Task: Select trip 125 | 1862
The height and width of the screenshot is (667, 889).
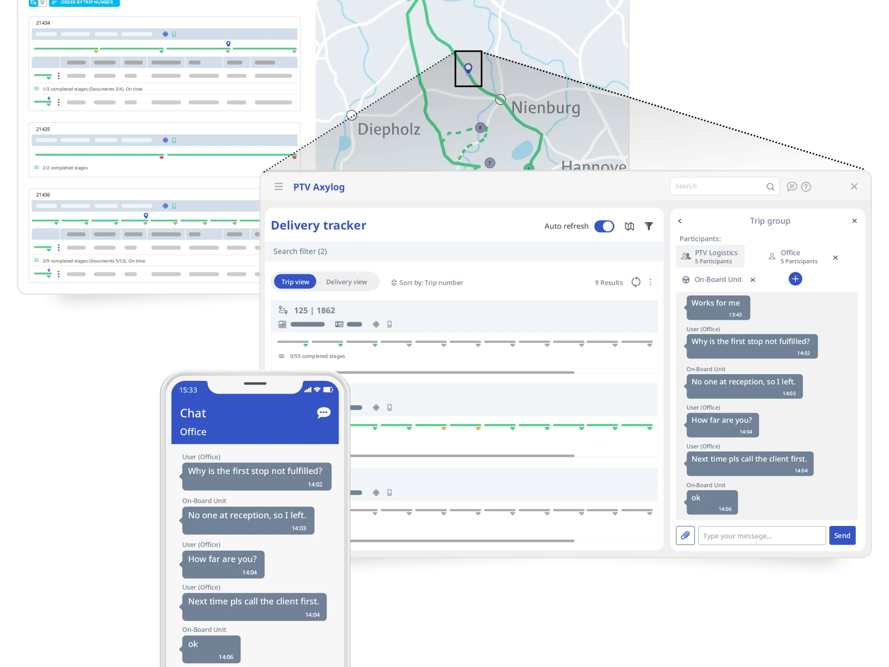Action: [314, 310]
